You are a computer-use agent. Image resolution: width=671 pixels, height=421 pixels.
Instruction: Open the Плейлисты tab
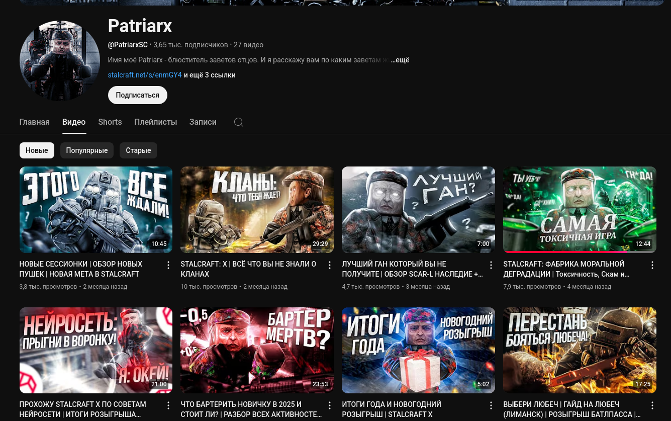(x=155, y=122)
